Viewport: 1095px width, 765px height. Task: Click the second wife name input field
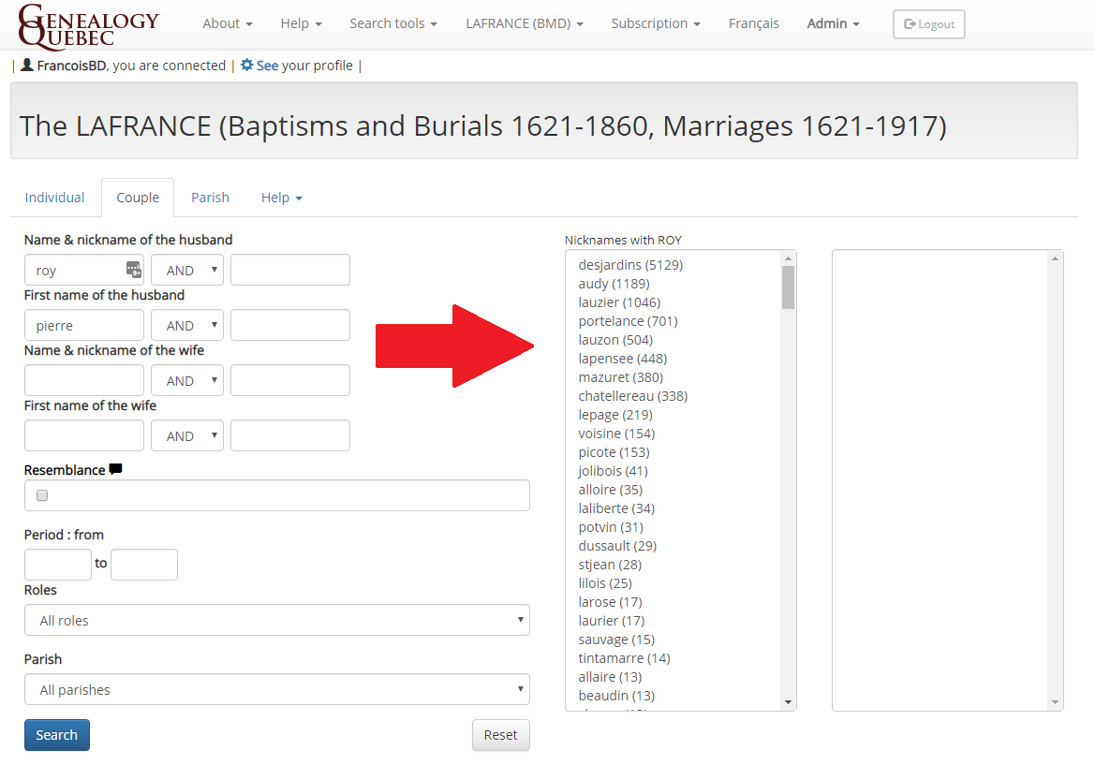click(289, 380)
